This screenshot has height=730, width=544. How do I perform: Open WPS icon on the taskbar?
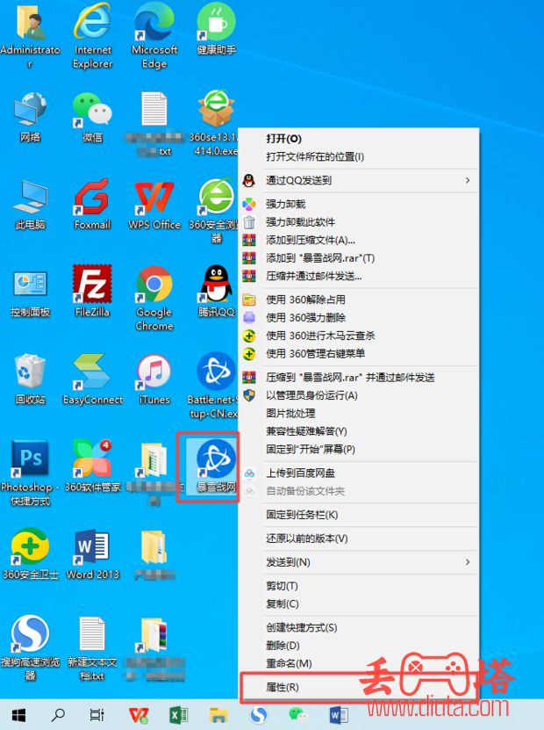139,715
